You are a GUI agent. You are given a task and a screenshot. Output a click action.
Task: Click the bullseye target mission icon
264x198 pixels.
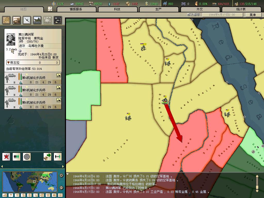pyautogui.click(x=27, y=156)
